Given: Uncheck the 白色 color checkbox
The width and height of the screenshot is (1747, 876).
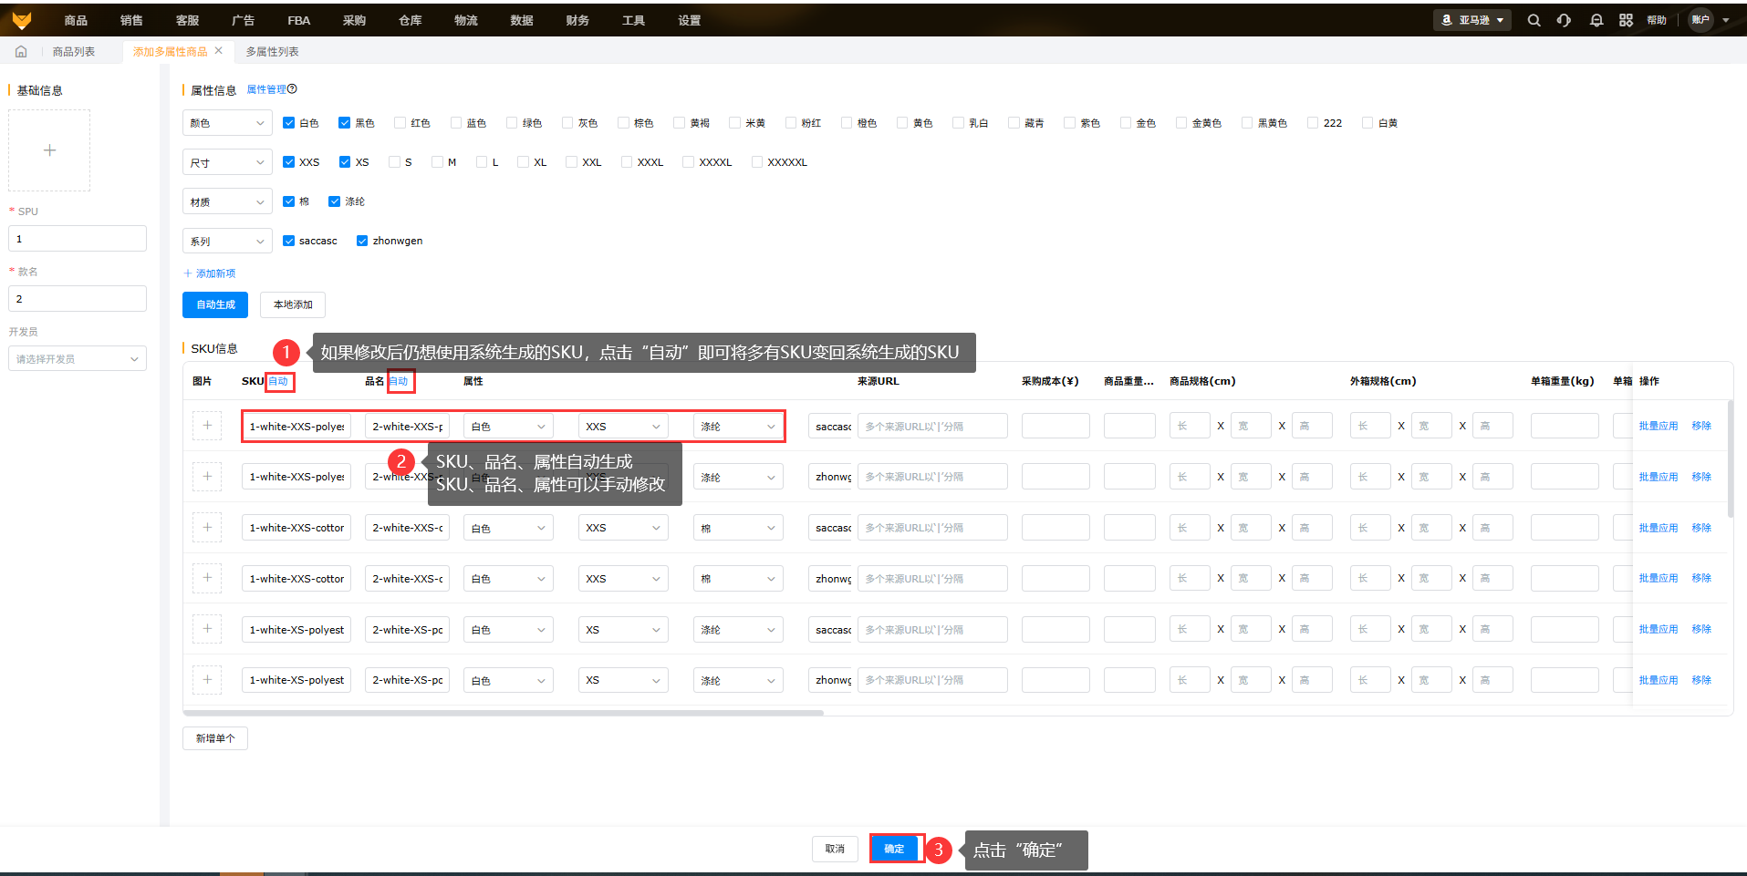Looking at the screenshot, I should 288,123.
